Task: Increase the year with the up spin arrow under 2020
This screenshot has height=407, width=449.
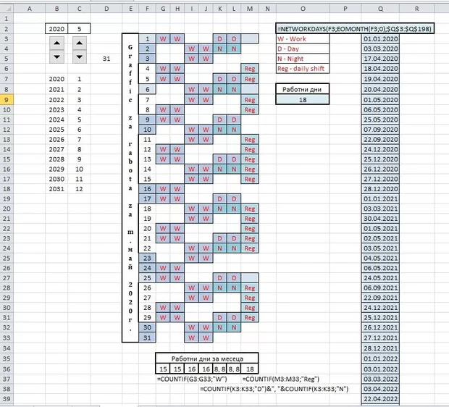Action: [x=56, y=43]
